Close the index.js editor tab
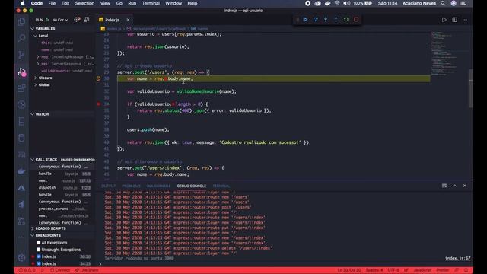 click(128, 20)
